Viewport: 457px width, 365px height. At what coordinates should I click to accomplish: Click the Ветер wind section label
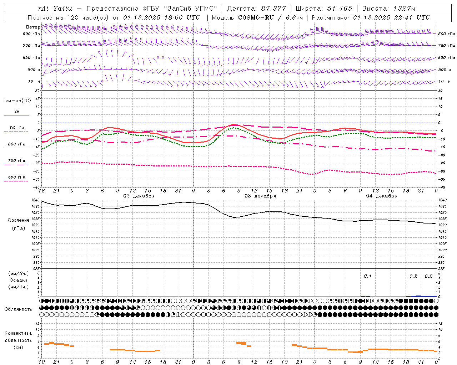click(33, 27)
